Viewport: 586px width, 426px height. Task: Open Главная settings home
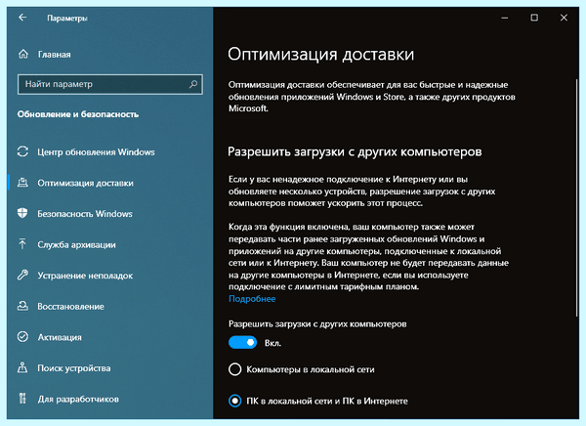click(x=54, y=55)
